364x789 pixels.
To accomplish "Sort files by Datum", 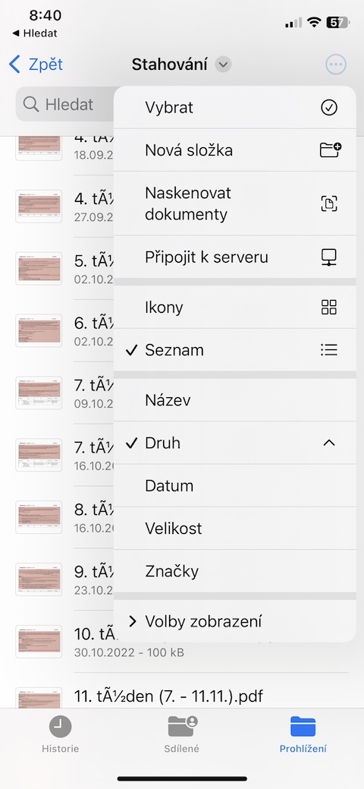I will [x=235, y=485].
